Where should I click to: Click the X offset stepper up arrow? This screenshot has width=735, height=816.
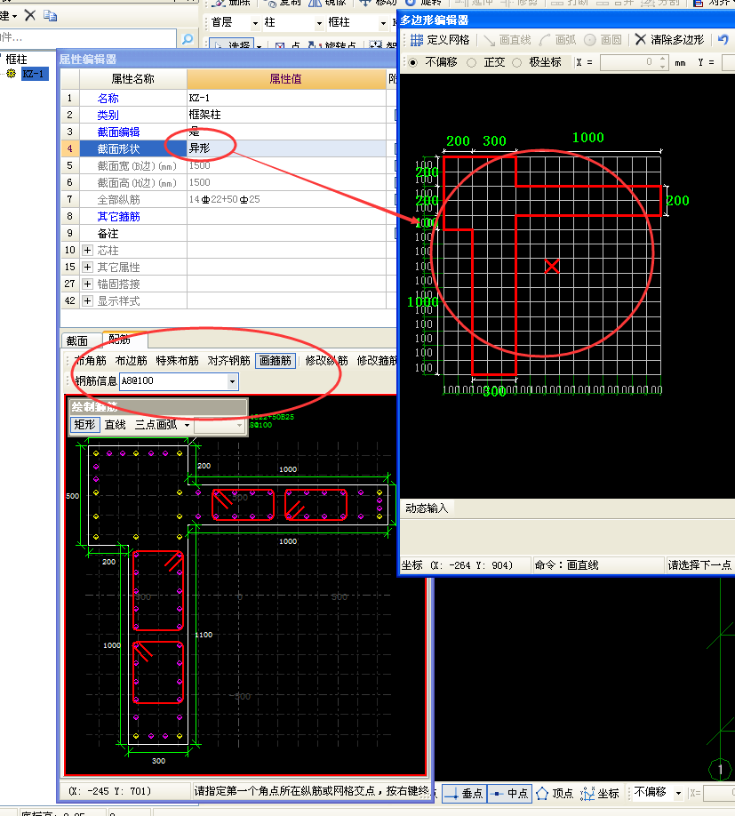tap(663, 59)
